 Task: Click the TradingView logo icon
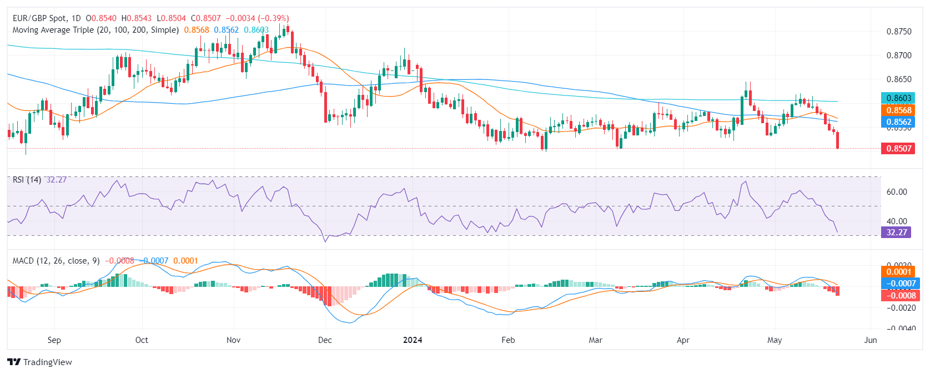click(14, 362)
